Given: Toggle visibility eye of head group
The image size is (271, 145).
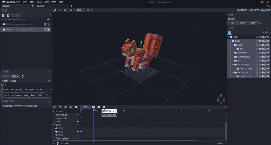Looking at the screenshot, I should click(268, 45).
